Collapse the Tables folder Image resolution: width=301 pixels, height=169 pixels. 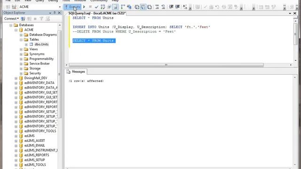coord(21,39)
